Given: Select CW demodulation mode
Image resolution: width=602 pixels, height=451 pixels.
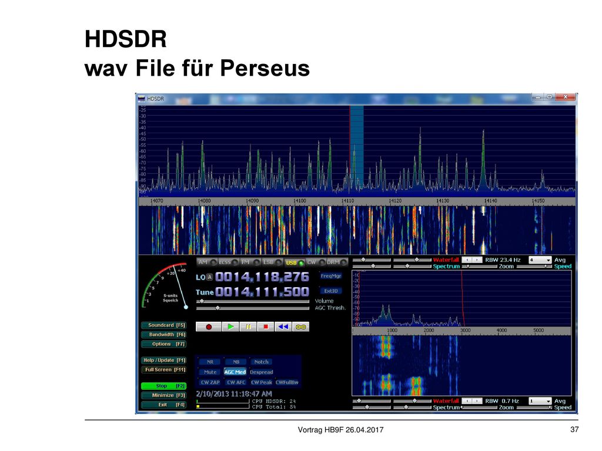Looking at the screenshot, I should (x=316, y=262).
